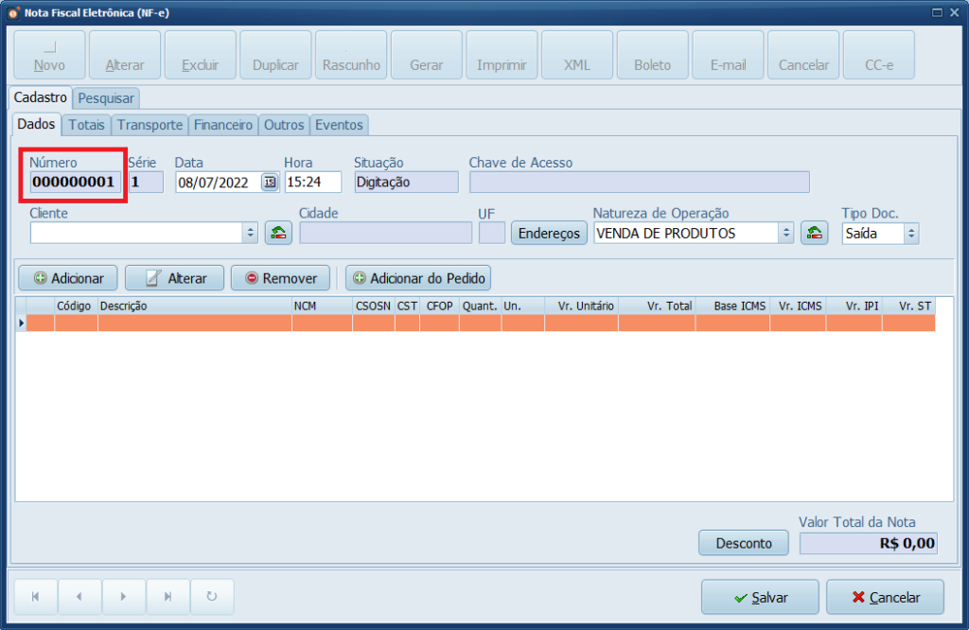
Task: Open the Transporte tab
Action: (150, 125)
